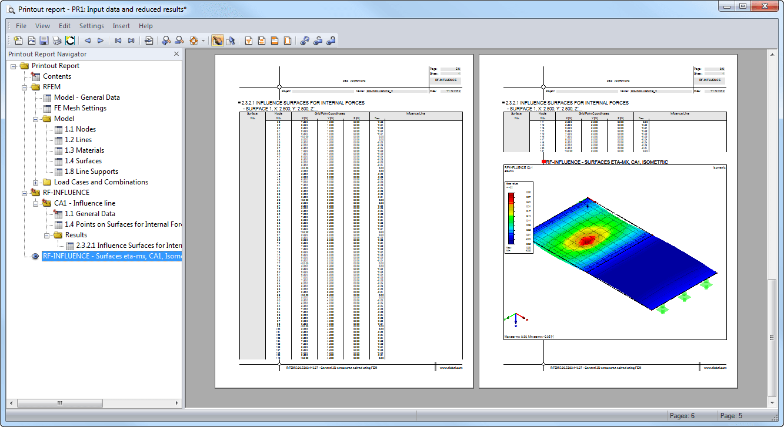Open the Insert menu

click(x=121, y=26)
